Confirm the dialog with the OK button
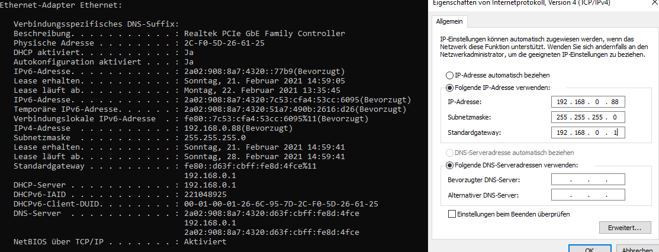This screenshot has height=252, width=659. (x=590, y=248)
